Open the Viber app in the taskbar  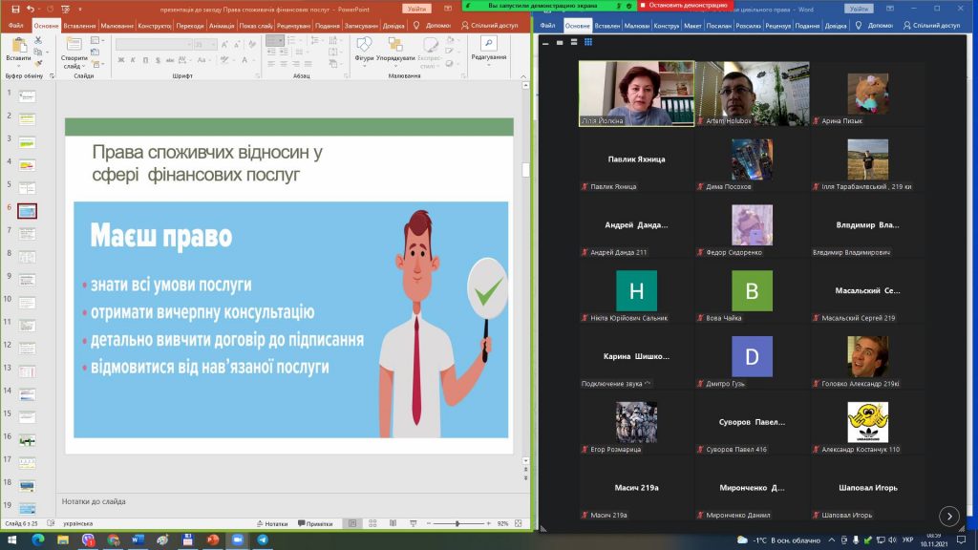coord(88,540)
